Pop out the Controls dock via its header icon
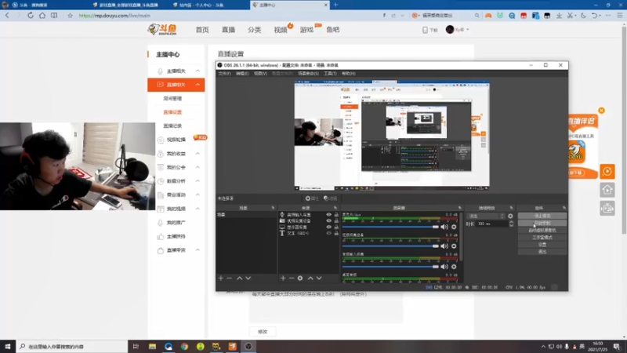 tap(564, 208)
